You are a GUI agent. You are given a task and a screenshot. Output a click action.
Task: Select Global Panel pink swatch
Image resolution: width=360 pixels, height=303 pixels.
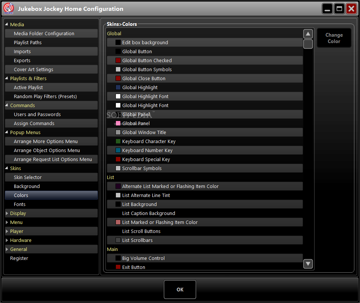[118, 123]
